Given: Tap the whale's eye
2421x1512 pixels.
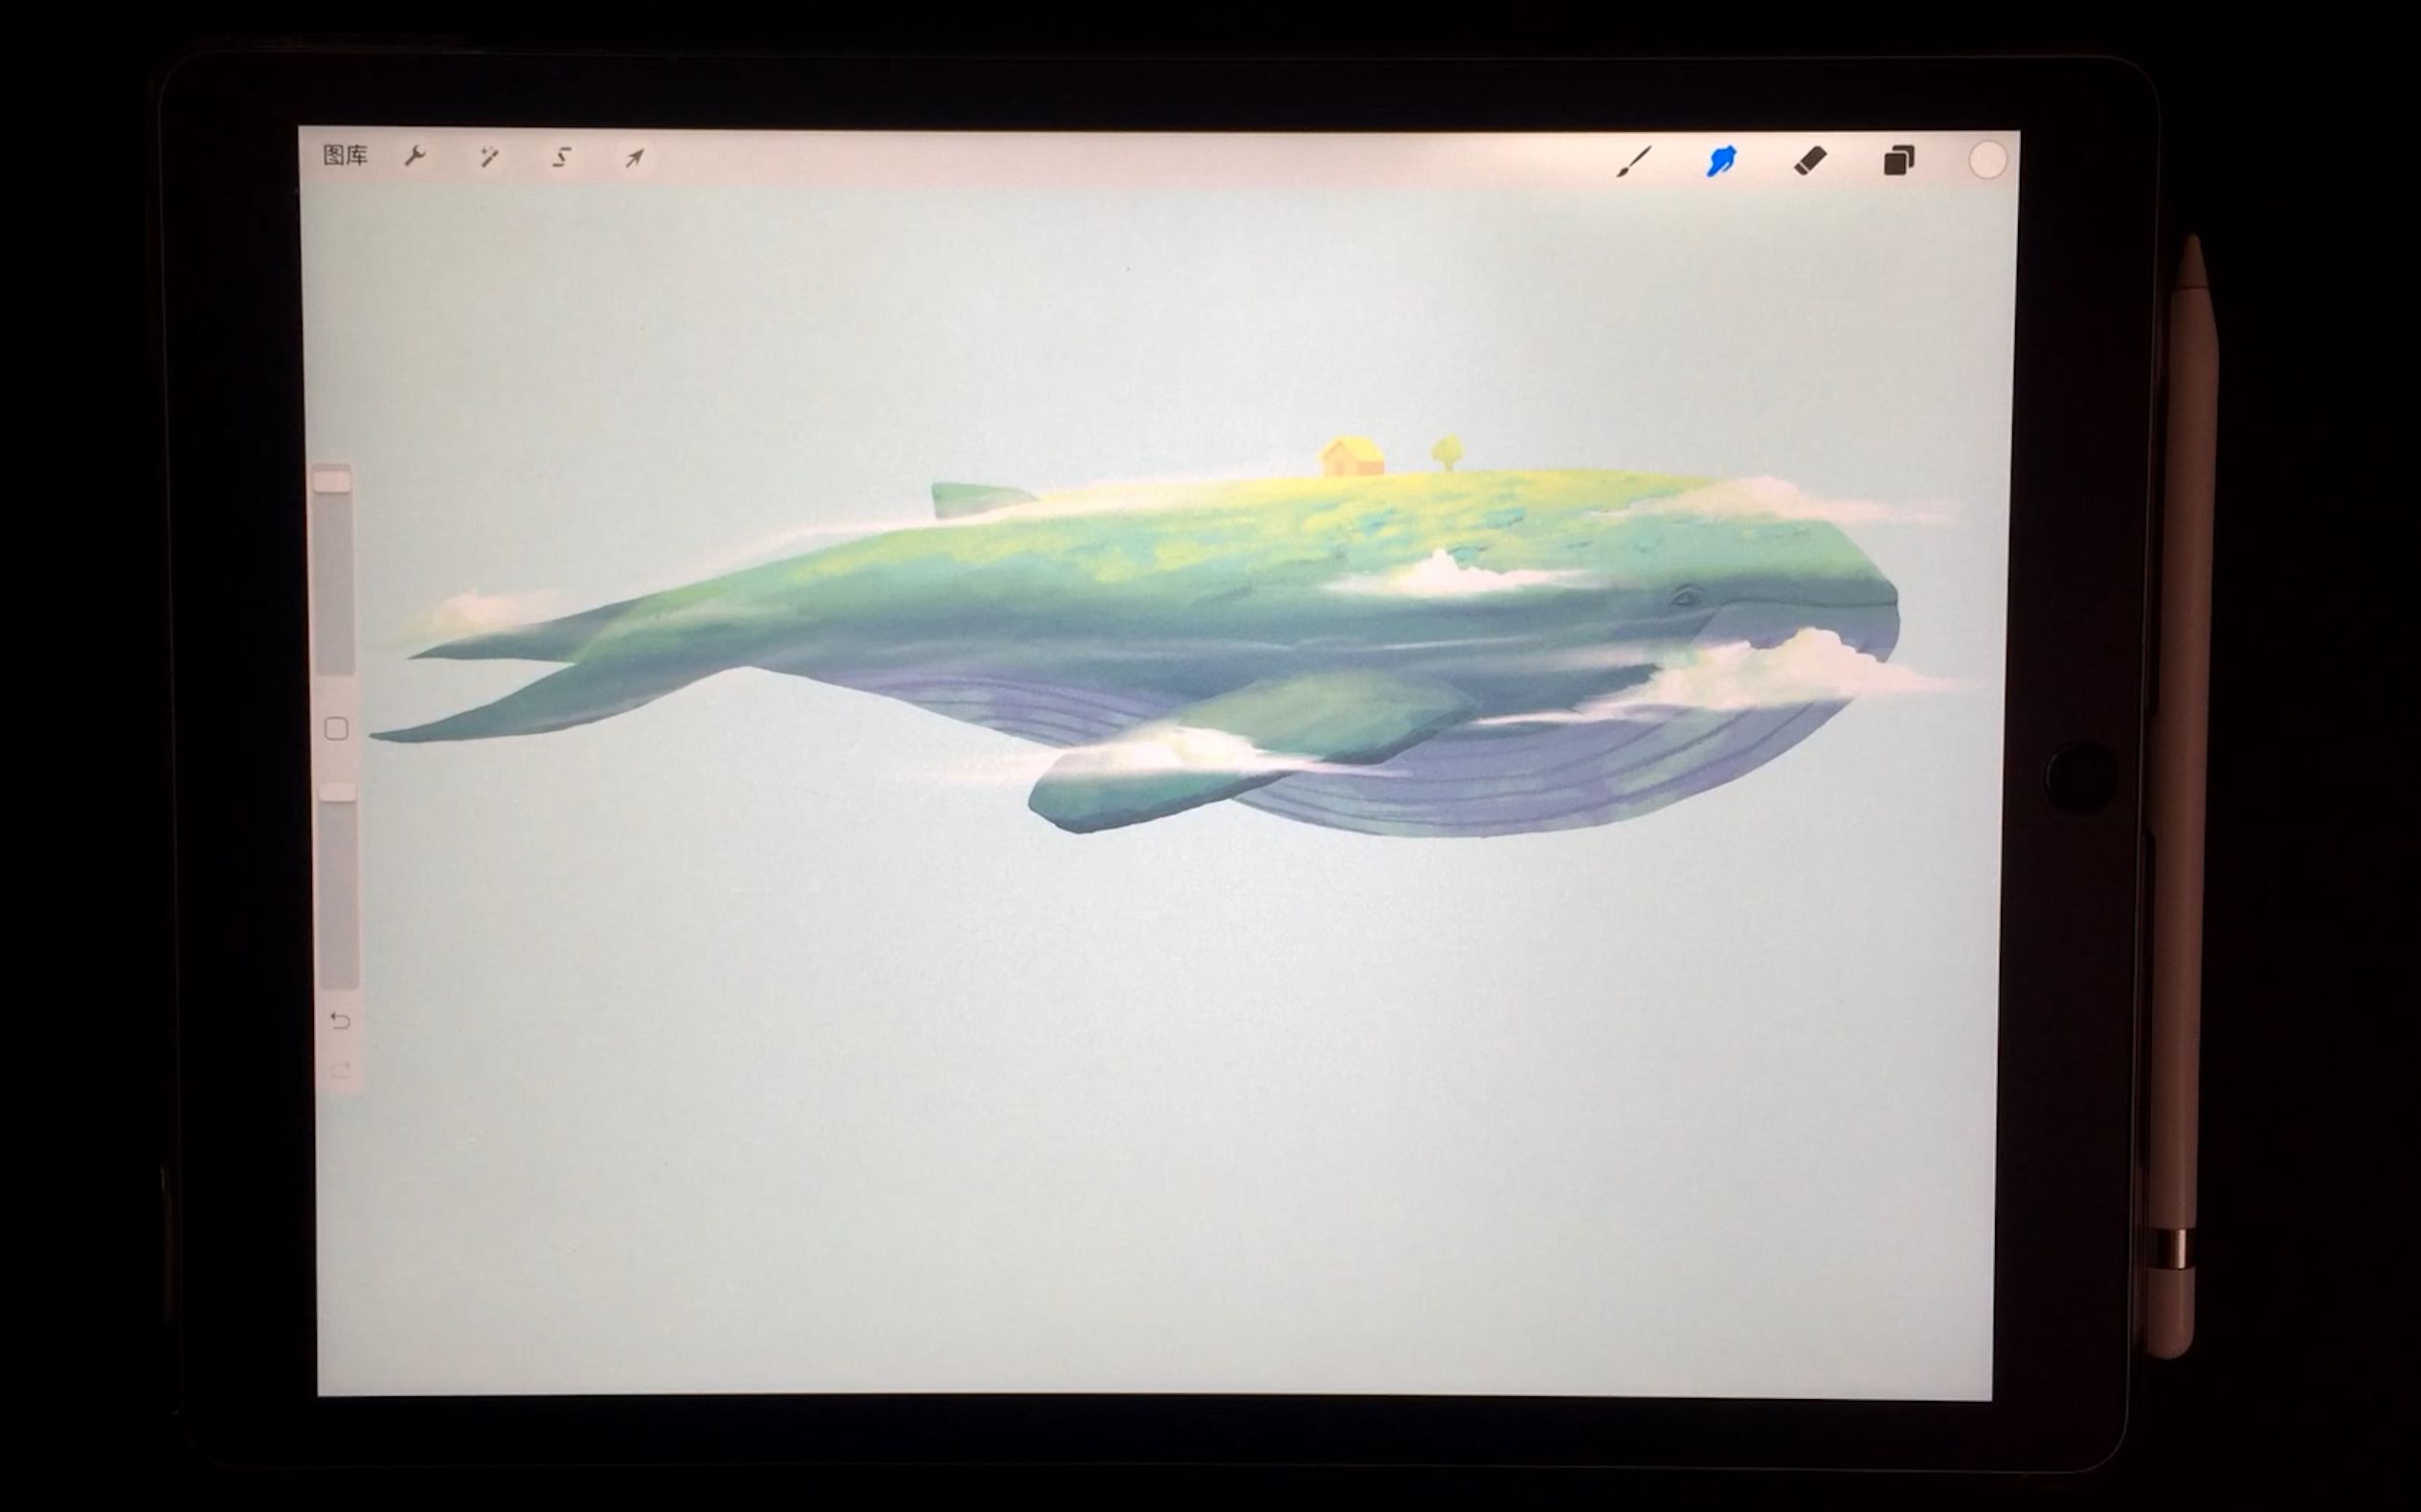Looking at the screenshot, I should click(x=1686, y=598).
